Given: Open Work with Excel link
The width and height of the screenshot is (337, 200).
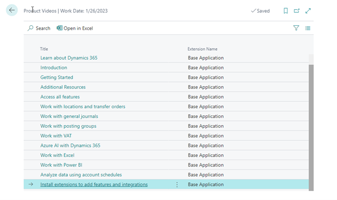Looking at the screenshot, I should [57, 155].
